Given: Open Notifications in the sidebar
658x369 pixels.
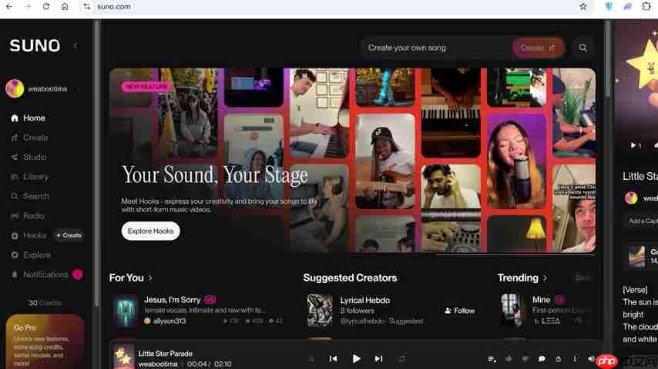Looking at the screenshot, I should coord(39,274).
